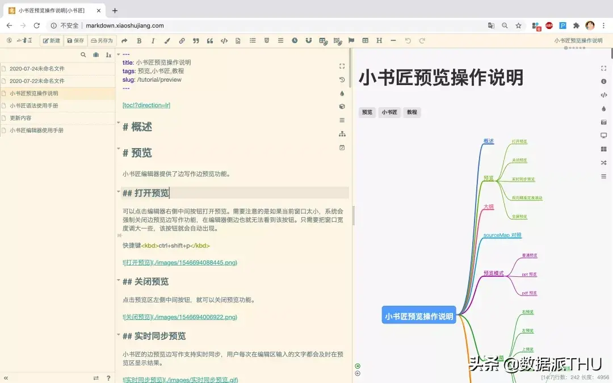Click the [toc!?direction=lr] link in editor
This screenshot has width=613, height=383.
pos(146,105)
